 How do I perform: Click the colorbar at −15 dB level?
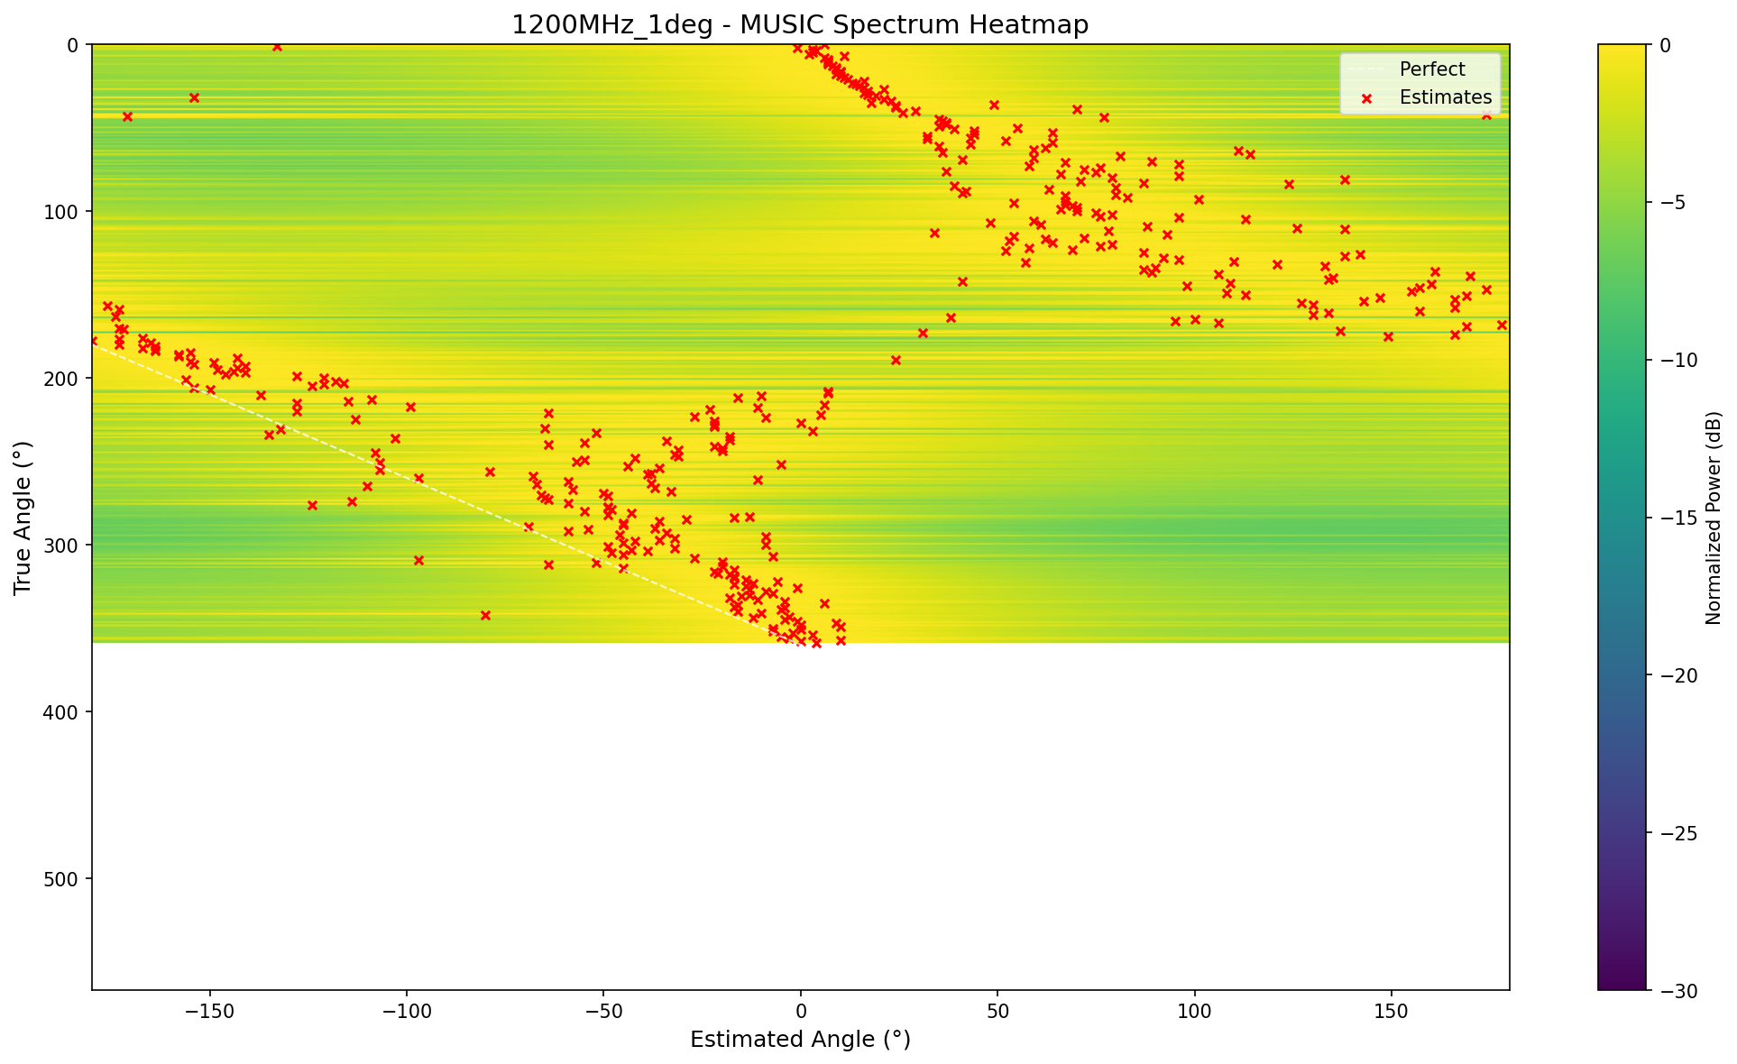pos(1621,518)
